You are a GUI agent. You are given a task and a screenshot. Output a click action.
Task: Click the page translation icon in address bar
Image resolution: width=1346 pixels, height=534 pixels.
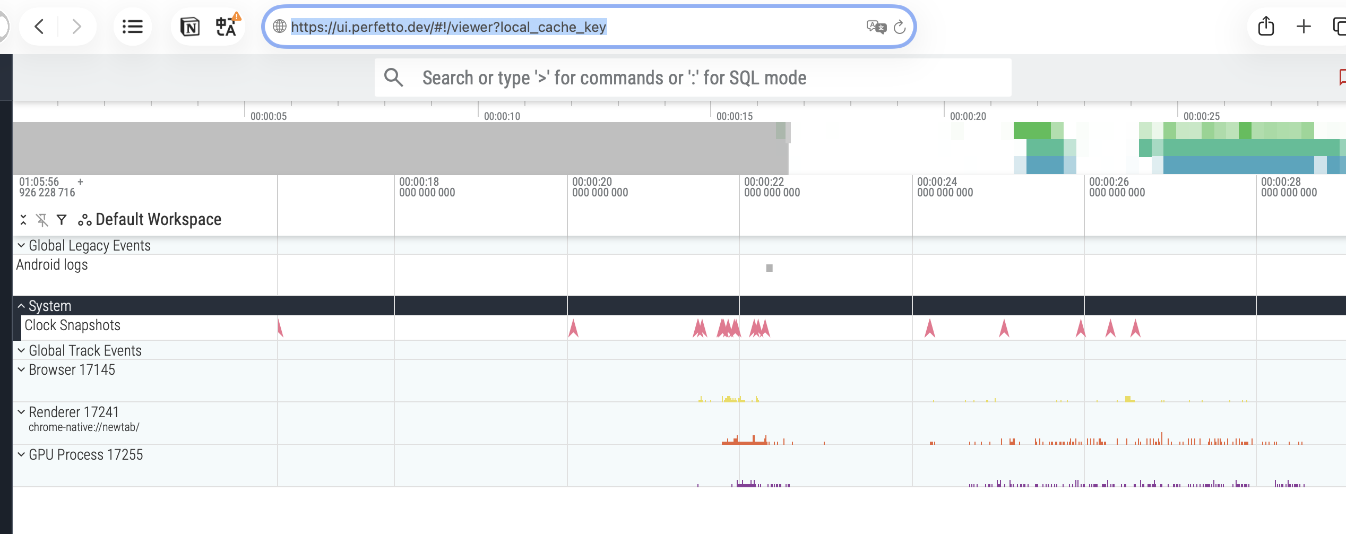(876, 27)
